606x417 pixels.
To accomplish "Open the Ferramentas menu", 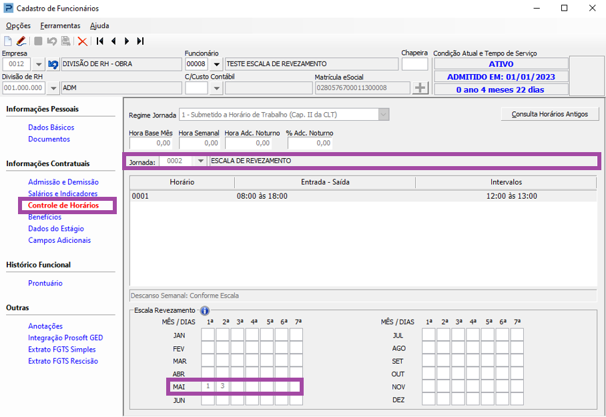I will click(x=60, y=25).
